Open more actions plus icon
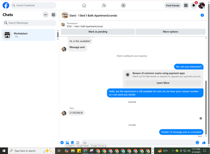Viewport: 210px width, 154px height. (62, 142)
